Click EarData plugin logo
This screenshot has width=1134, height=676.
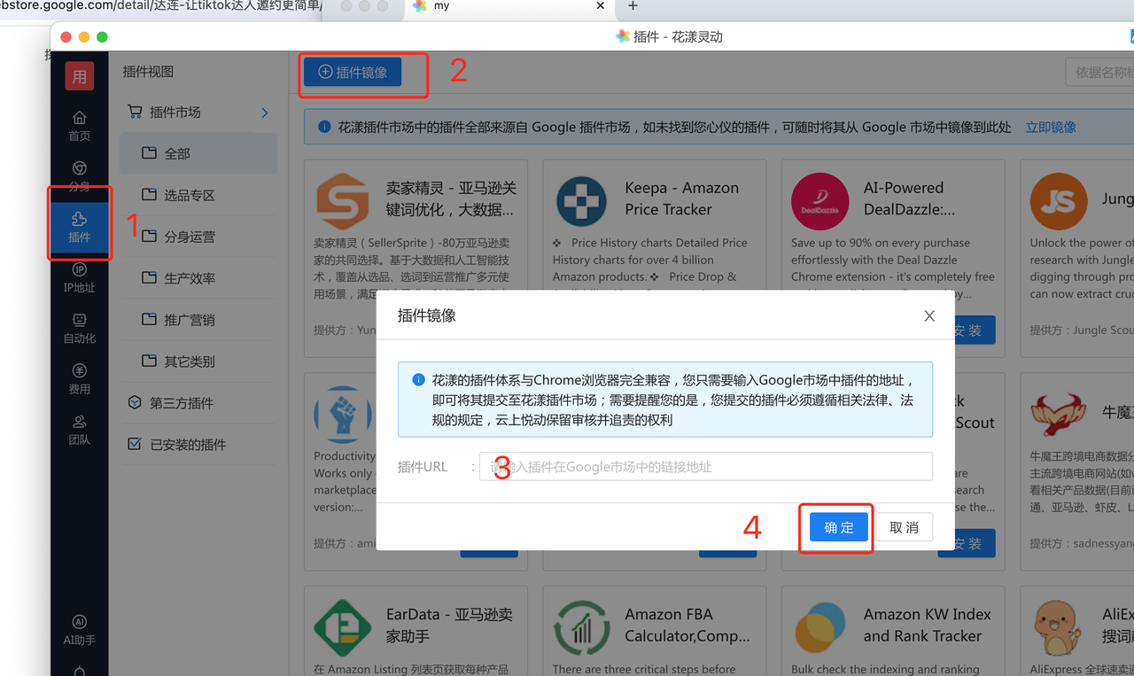[x=342, y=627]
